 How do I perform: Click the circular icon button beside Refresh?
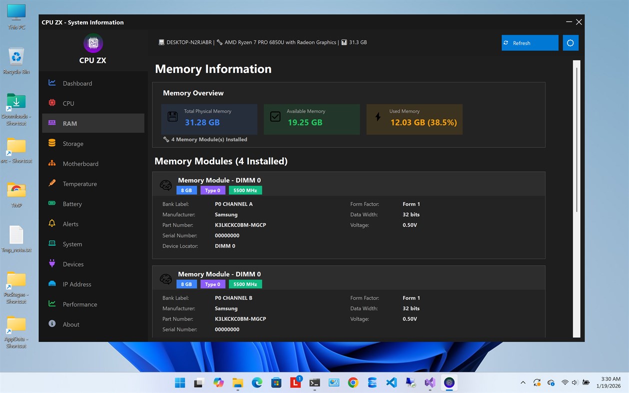click(x=571, y=43)
